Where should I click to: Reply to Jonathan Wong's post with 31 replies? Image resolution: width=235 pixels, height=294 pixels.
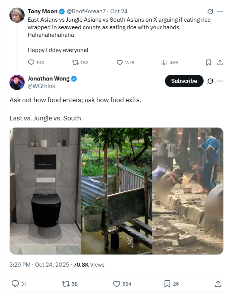(x=15, y=284)
